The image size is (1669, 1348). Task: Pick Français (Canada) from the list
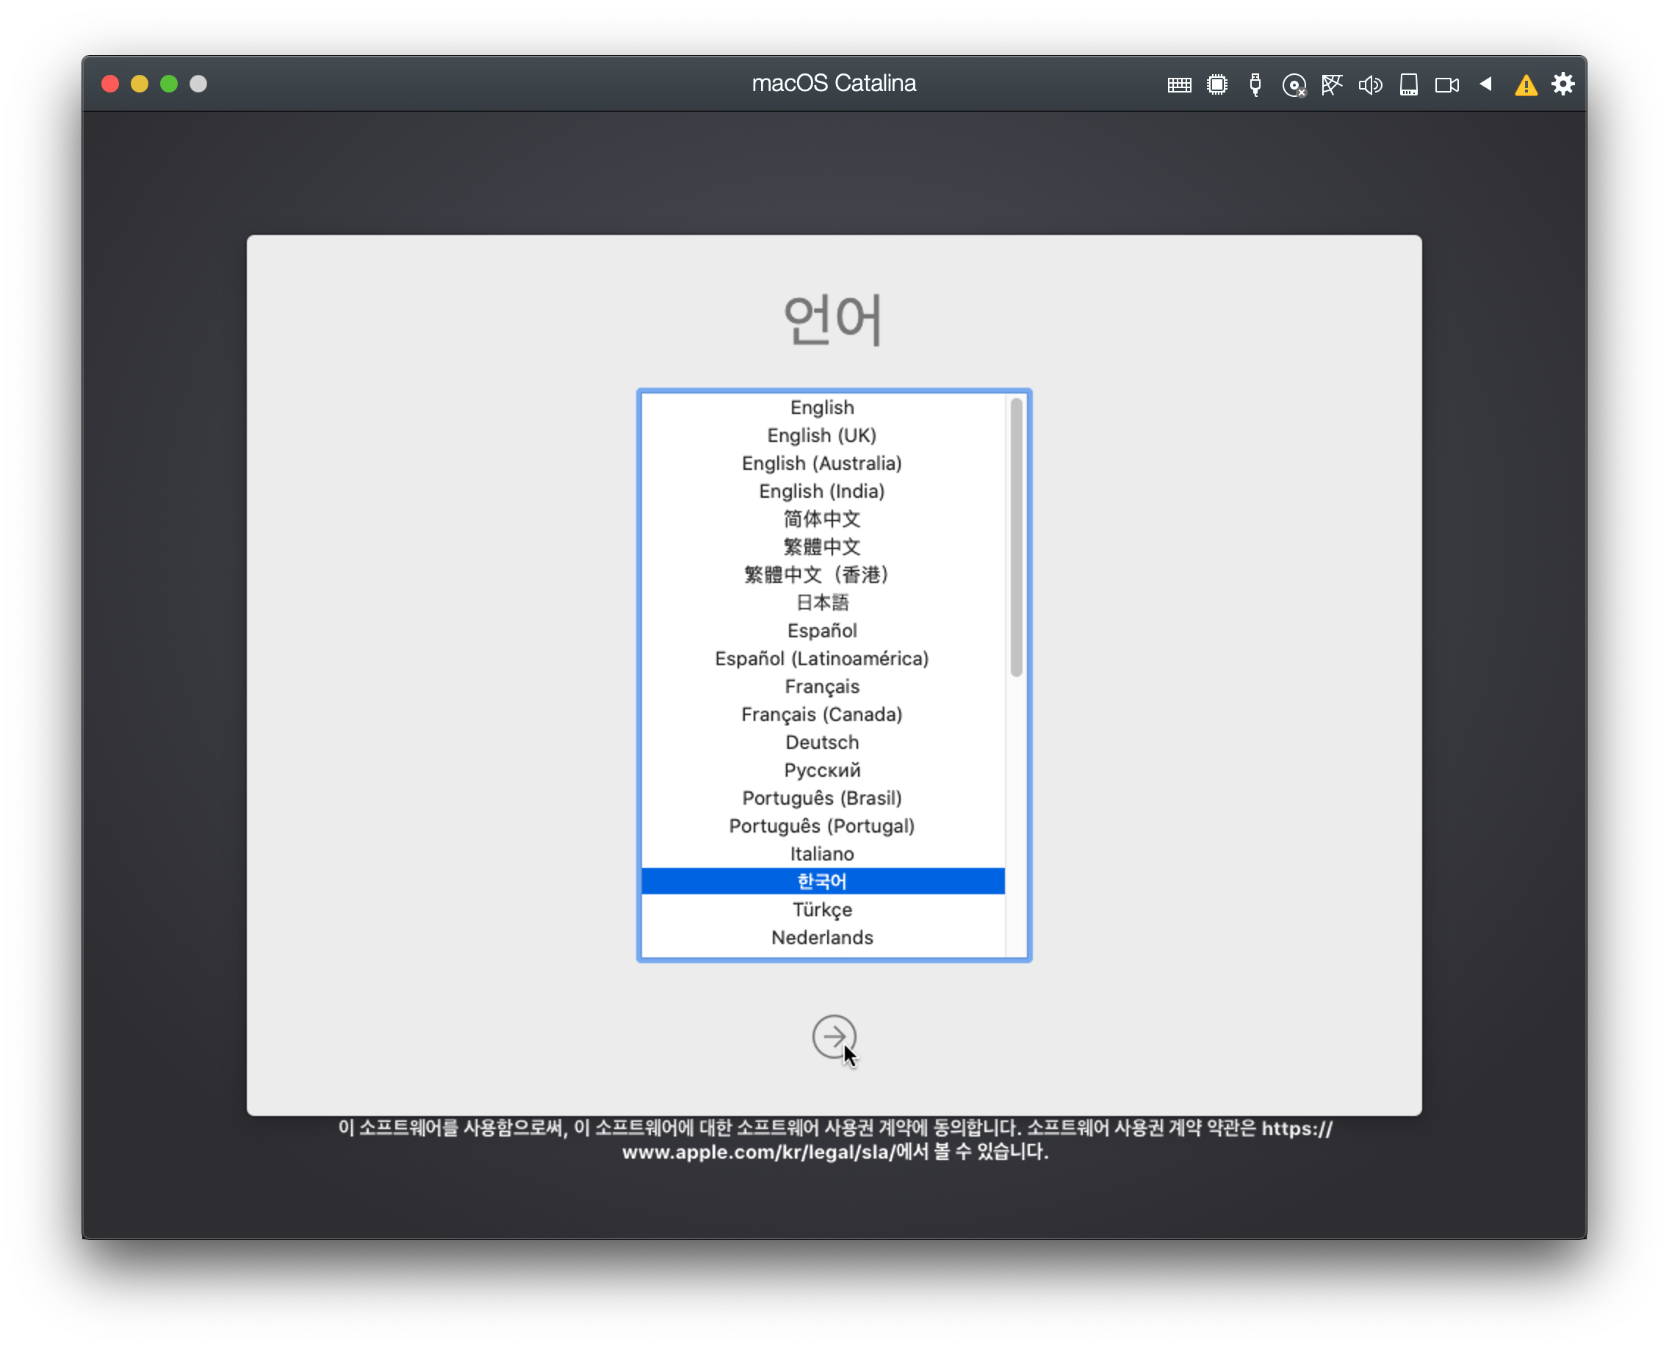tap(822, 714)
